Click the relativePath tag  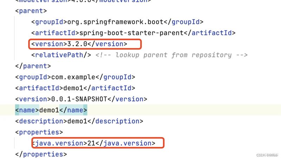[61, 55]
